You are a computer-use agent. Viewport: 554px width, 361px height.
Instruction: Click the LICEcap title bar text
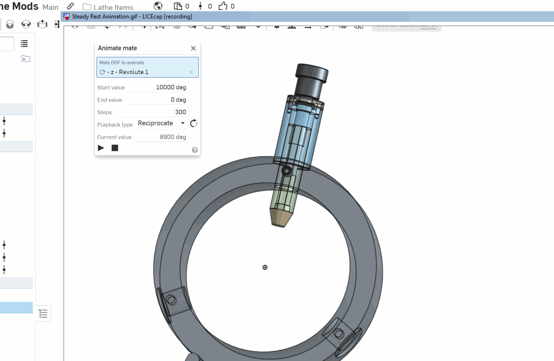tap(132, 17)
